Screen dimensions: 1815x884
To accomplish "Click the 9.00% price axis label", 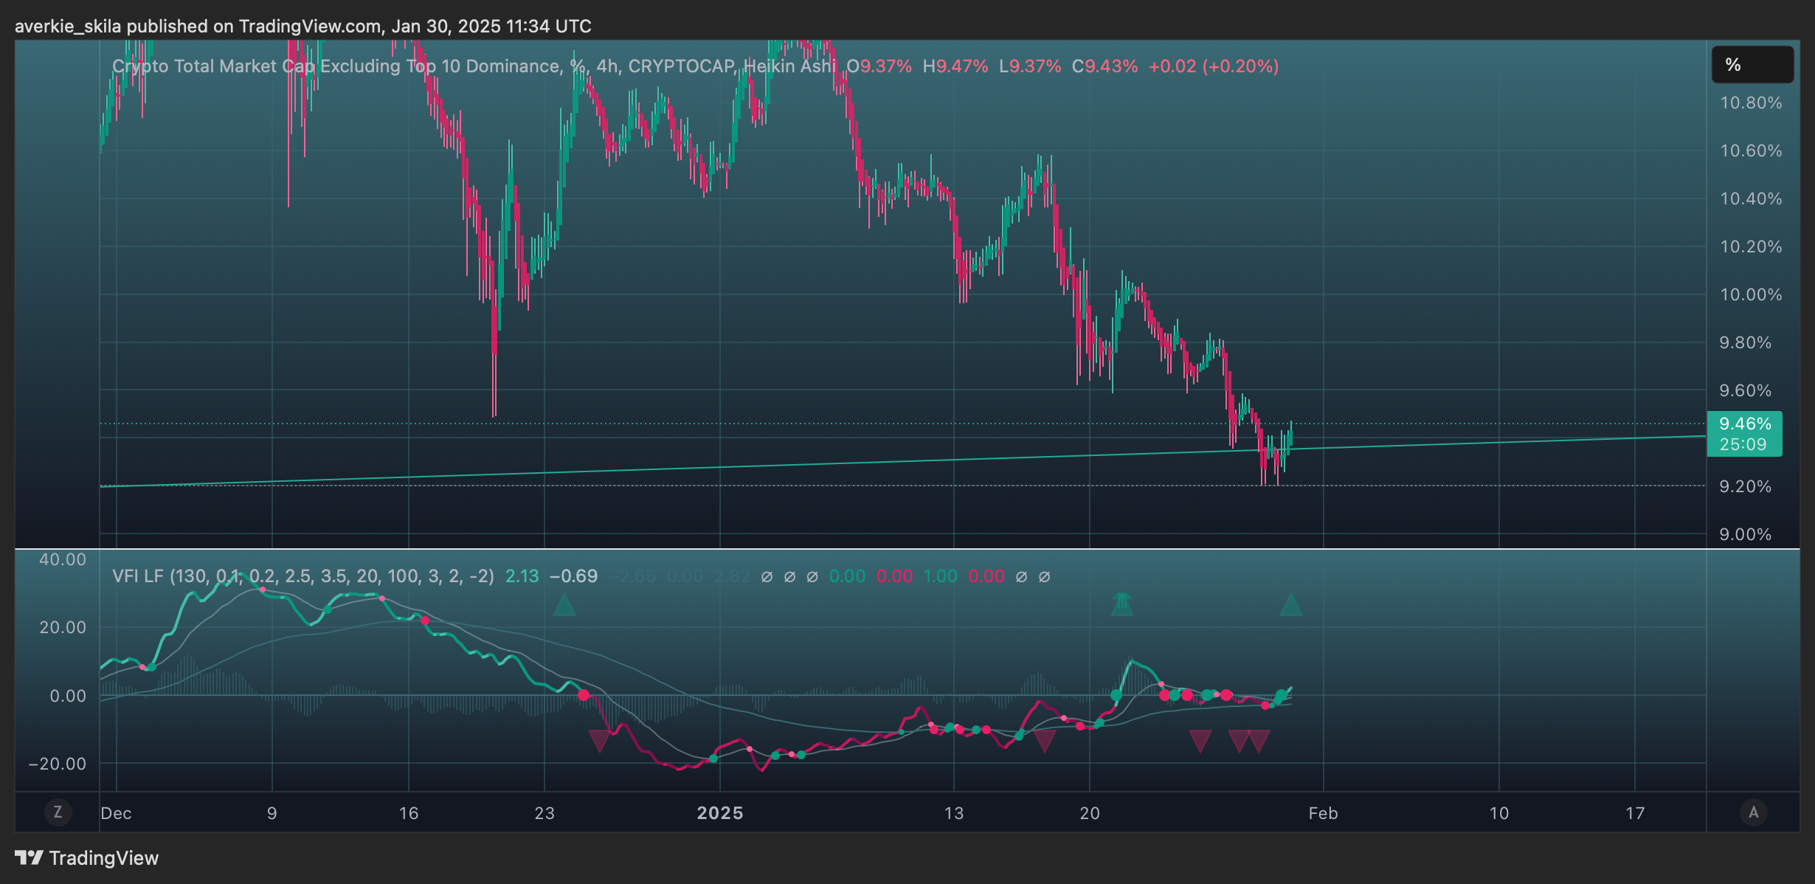I will 1745,534.
